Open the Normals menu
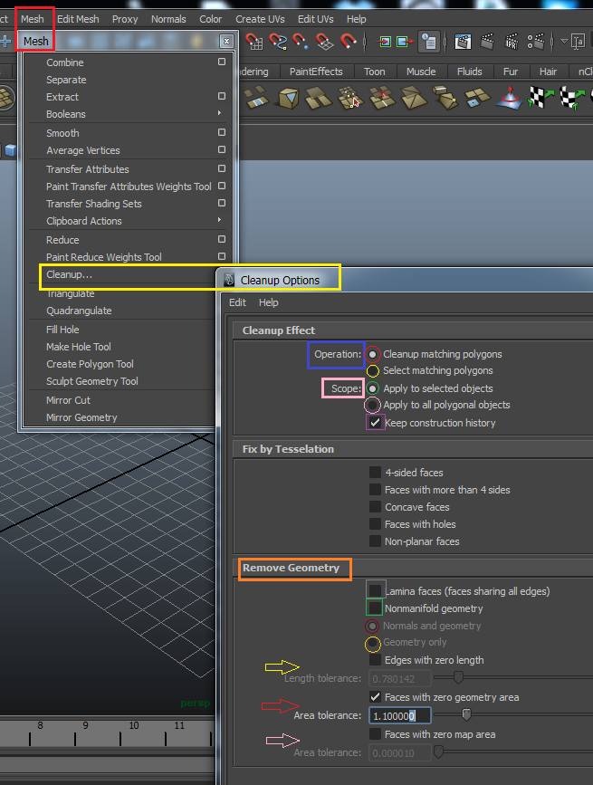 168,19
